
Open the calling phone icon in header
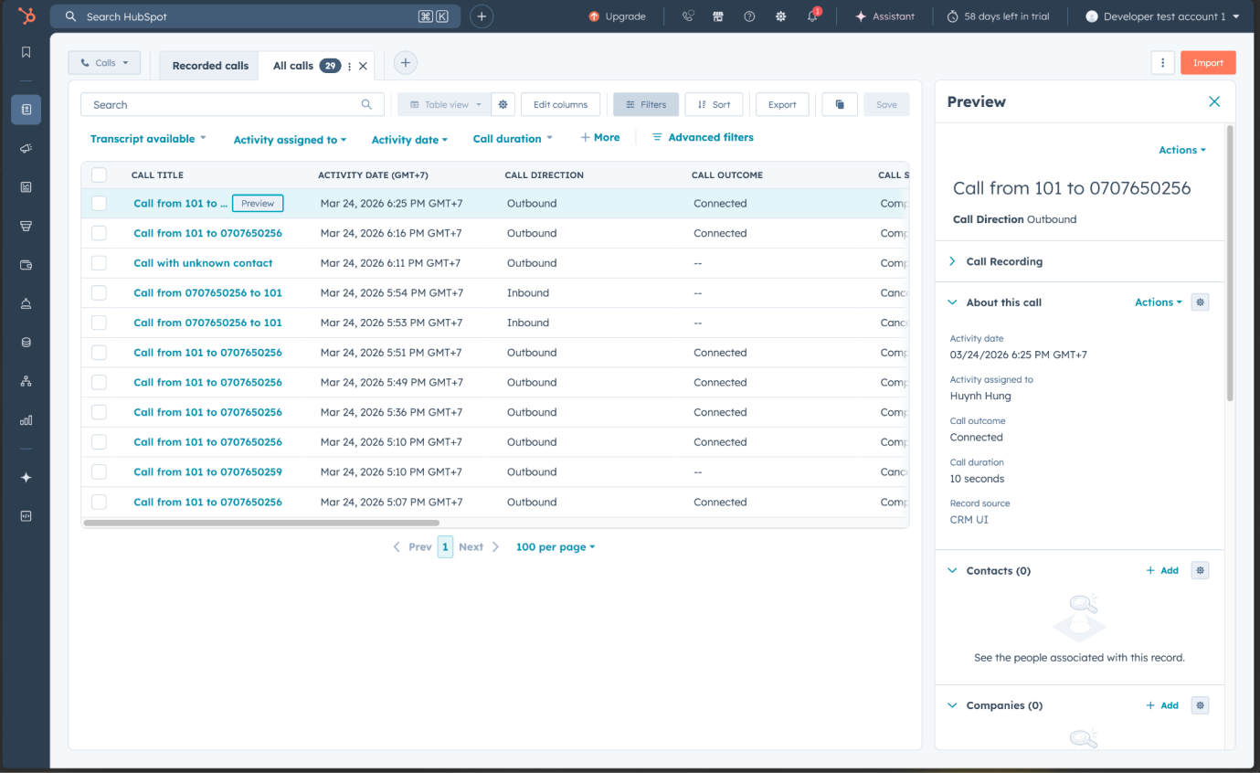pos(688,16)
